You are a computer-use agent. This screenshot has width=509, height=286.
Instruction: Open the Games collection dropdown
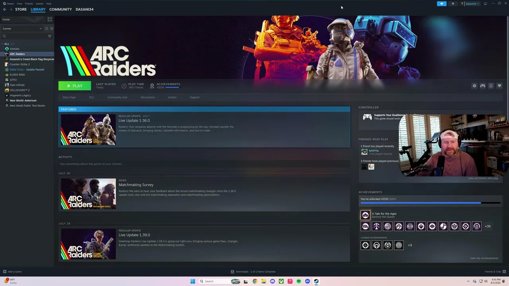coord(22,29)
